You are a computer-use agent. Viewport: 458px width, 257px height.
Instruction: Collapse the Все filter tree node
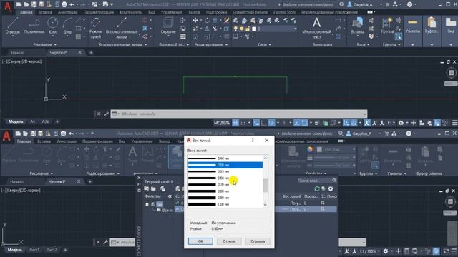click(147, 205)
